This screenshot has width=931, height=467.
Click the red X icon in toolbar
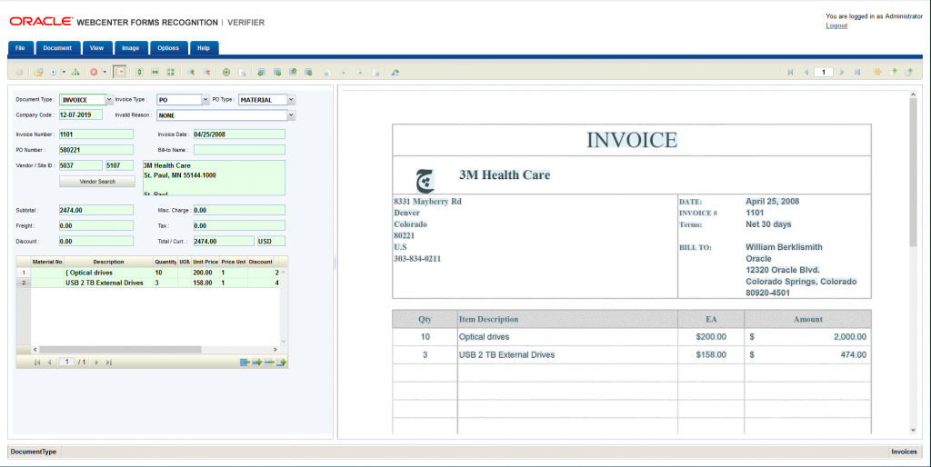coord(93,72)
